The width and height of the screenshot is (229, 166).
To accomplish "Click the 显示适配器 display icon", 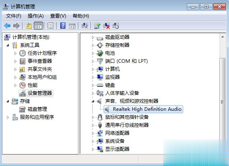I will click(x=100, y=149).
